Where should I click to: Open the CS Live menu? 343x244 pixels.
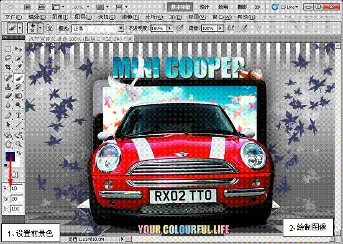(285, 7)
